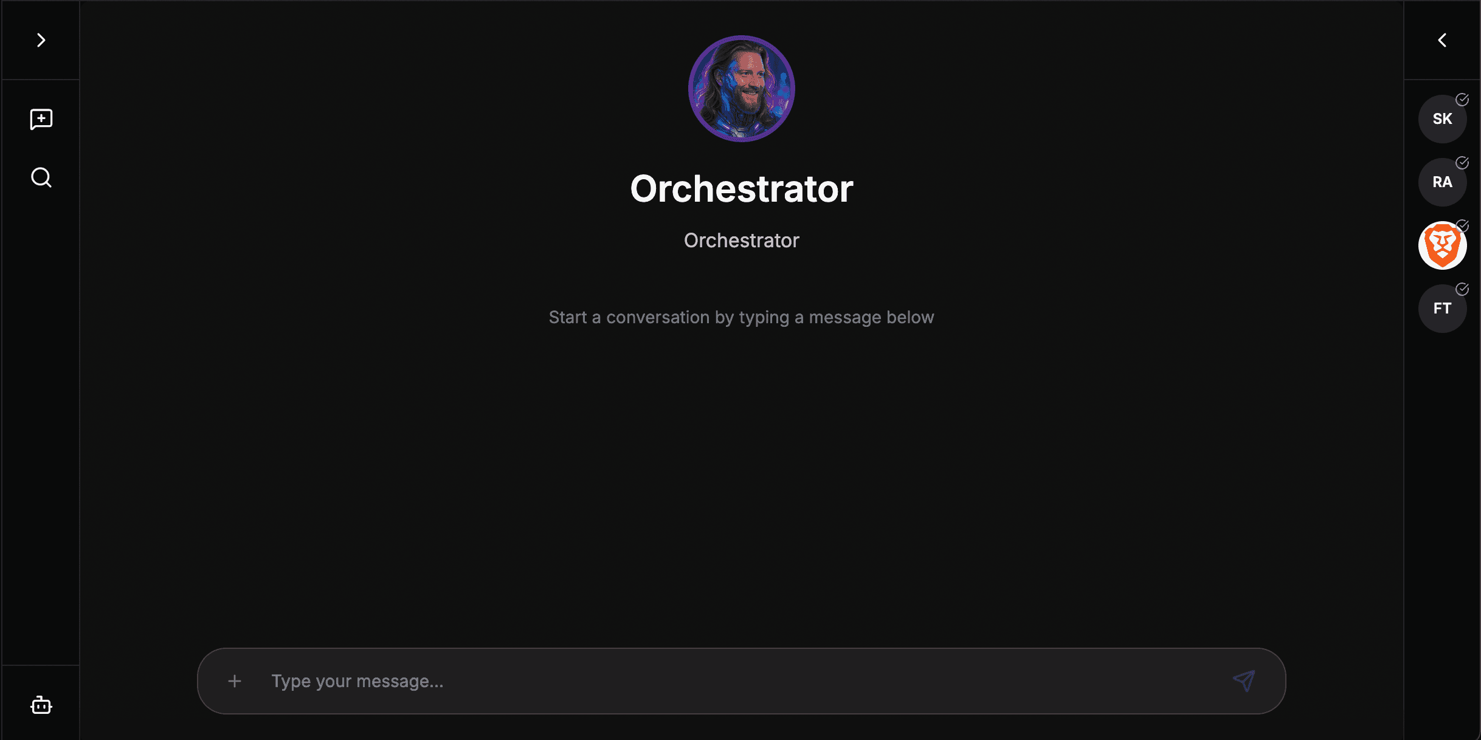This screenshot has width=1481, height=740.
Task: Open the search tool in the sidebar
Action: tap(40, 177)
